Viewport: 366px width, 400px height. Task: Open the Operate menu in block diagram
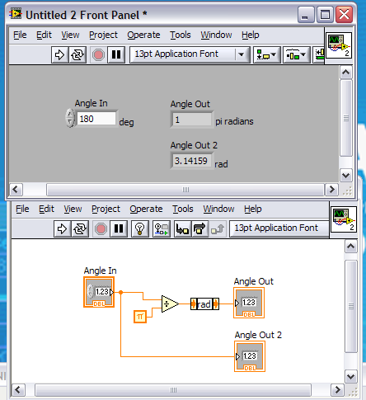tap(146, 209)
